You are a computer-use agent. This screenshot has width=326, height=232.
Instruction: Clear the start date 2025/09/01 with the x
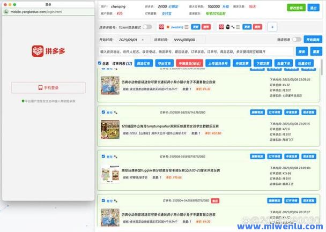143,40
